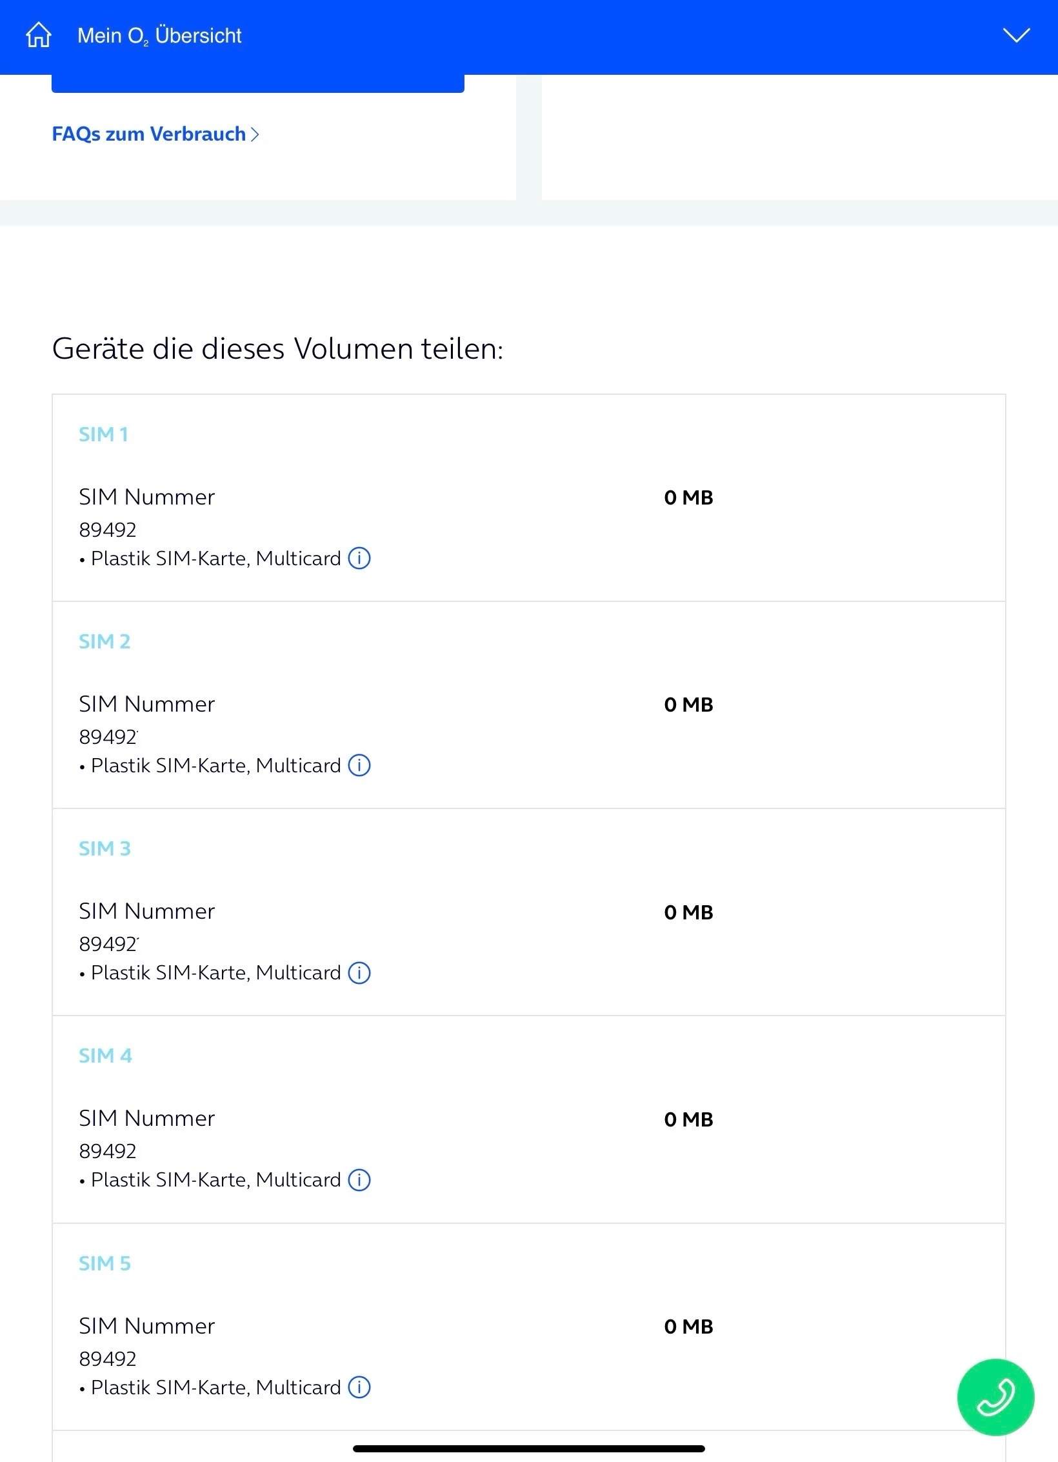Image resolution: width=1058 pixels, height=1462 pixels.
Task: Tap the iOS home indicator bar
Action: [x=529, y=1448]
